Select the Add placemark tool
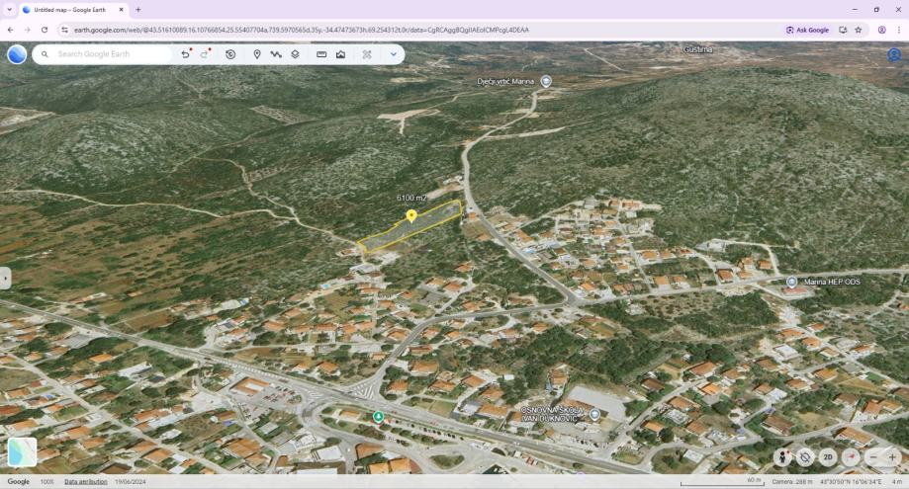909x489 pixels. pos(257,54)
